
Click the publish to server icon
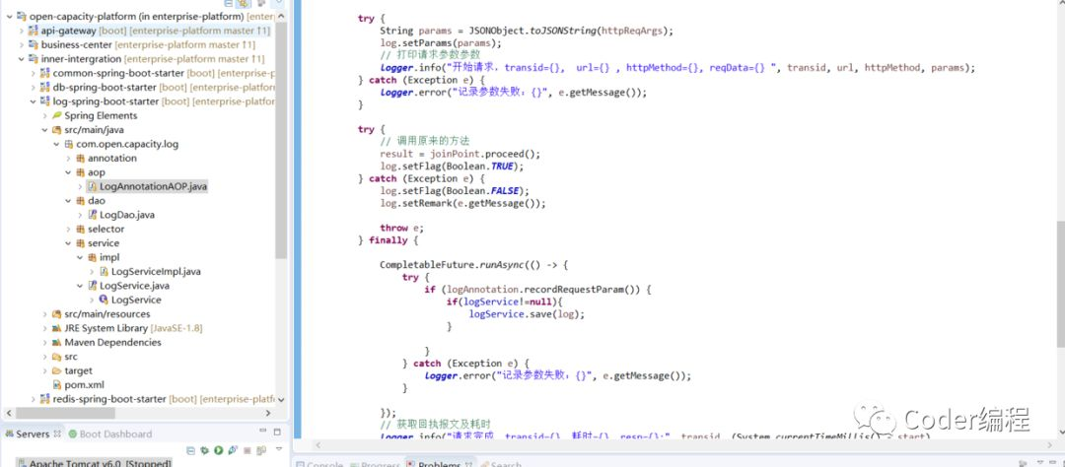tap(260, 450)
